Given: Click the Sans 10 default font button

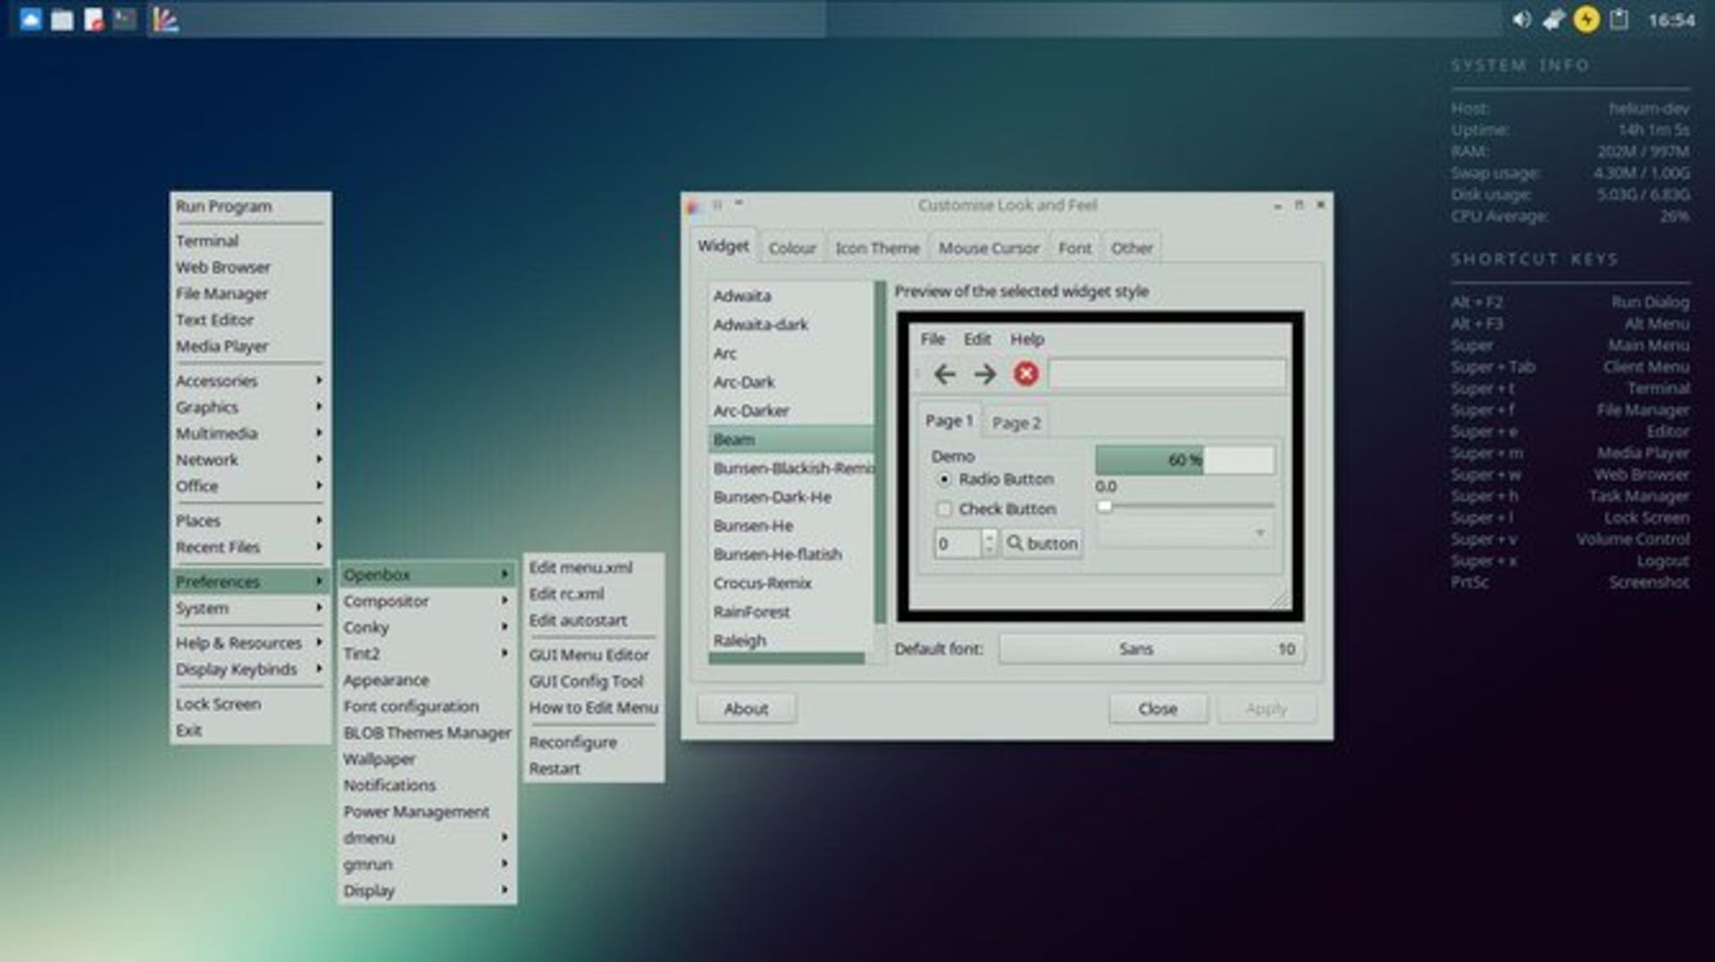Looking at the screenshot, I should 1151,649.
